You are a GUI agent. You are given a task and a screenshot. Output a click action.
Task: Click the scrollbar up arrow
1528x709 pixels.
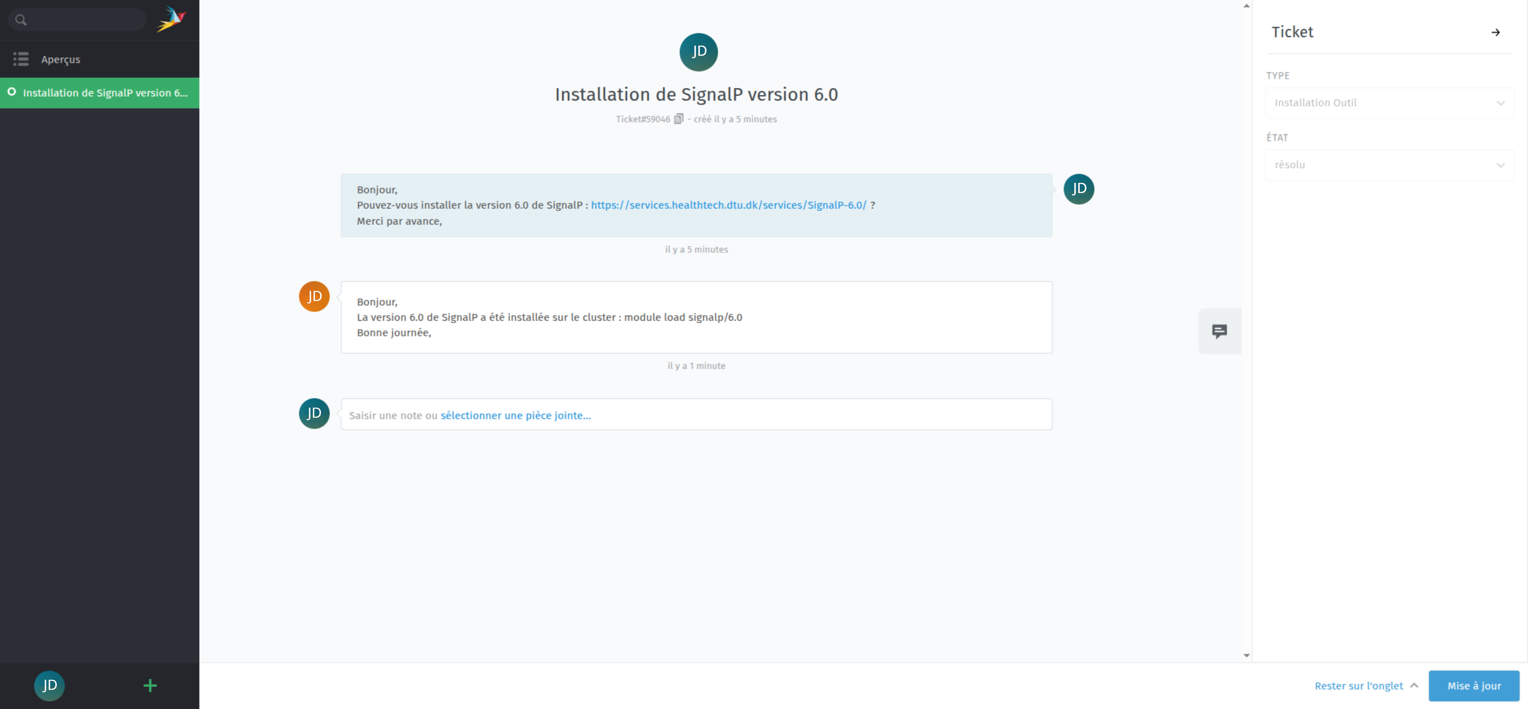1246,6
